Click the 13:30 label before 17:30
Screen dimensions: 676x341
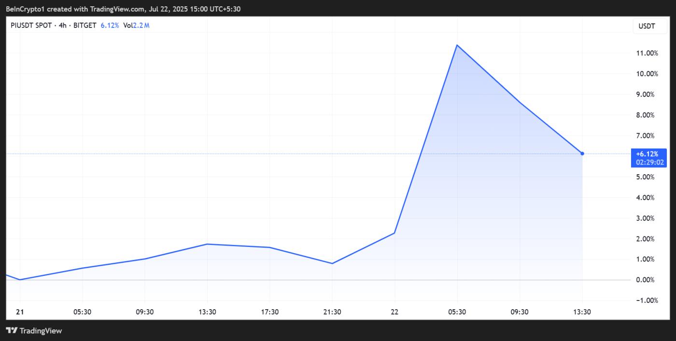207,312
